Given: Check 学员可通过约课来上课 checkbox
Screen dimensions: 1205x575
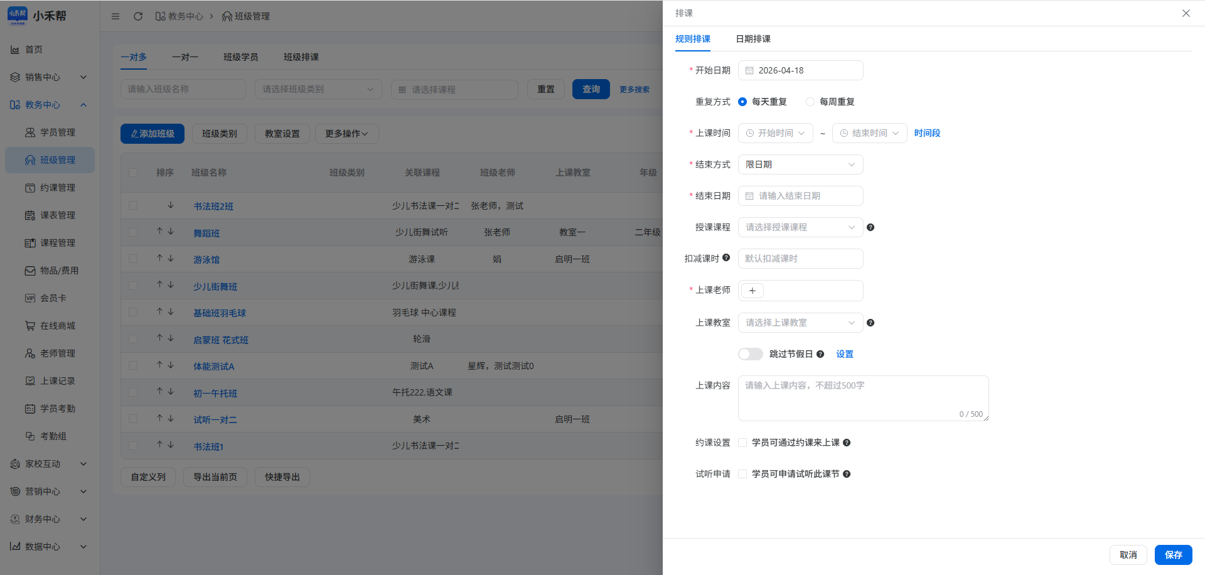Looking at the screenshot, I should tap(743, 443).
